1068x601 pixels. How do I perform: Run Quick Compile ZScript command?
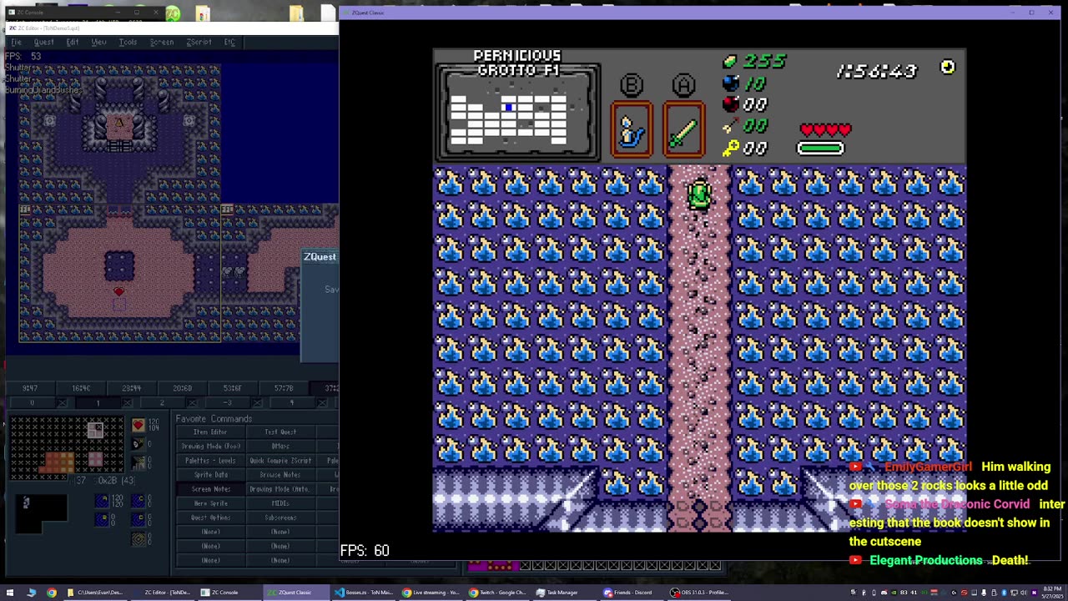280,461
